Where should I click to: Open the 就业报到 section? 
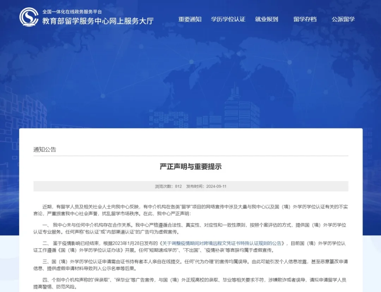(x=267, y=19)
